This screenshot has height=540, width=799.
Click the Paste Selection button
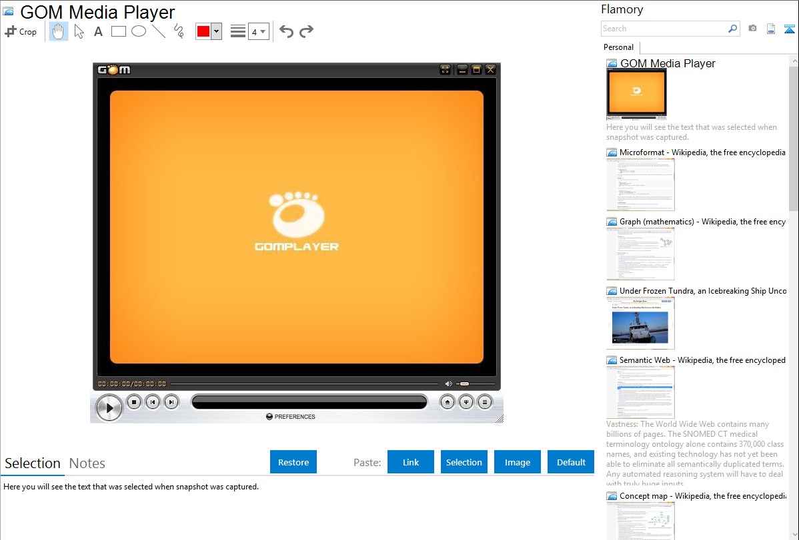[x=464, y=462]
